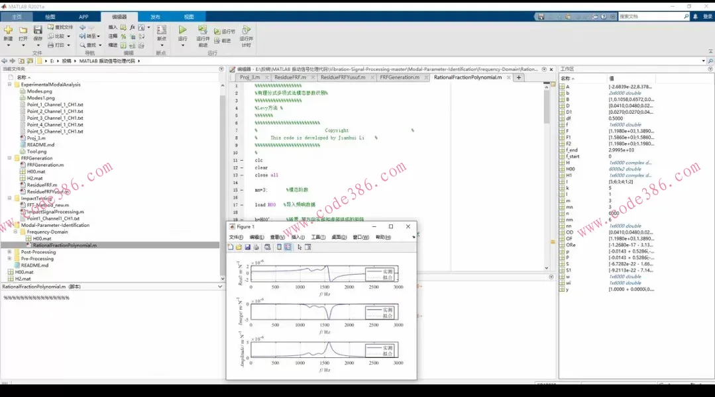The width and height of the screenshot is (715, 397).
Task: Click the Breakpoints (断点) icon
Action: point(161,30)
